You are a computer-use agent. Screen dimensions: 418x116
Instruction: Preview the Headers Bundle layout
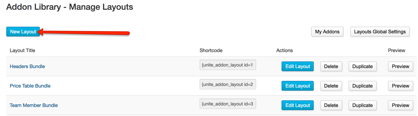tap(400, 66)
